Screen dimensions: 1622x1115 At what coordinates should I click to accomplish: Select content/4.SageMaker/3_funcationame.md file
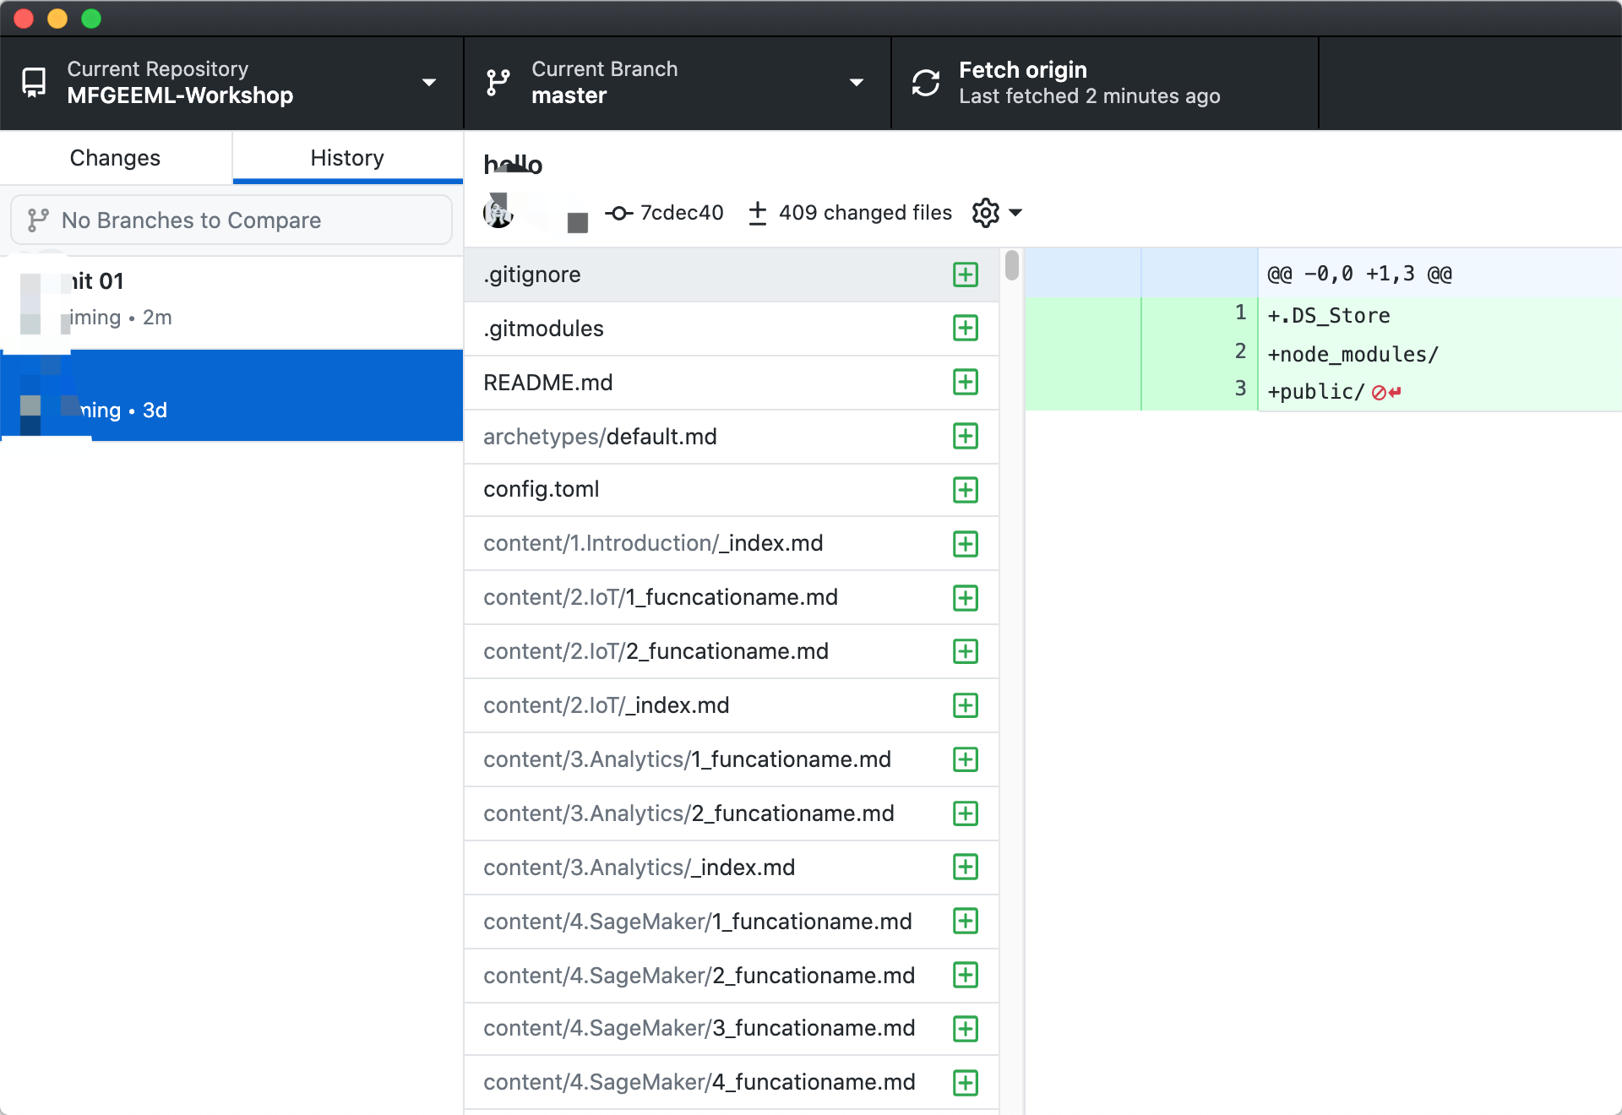(732, 1029)
